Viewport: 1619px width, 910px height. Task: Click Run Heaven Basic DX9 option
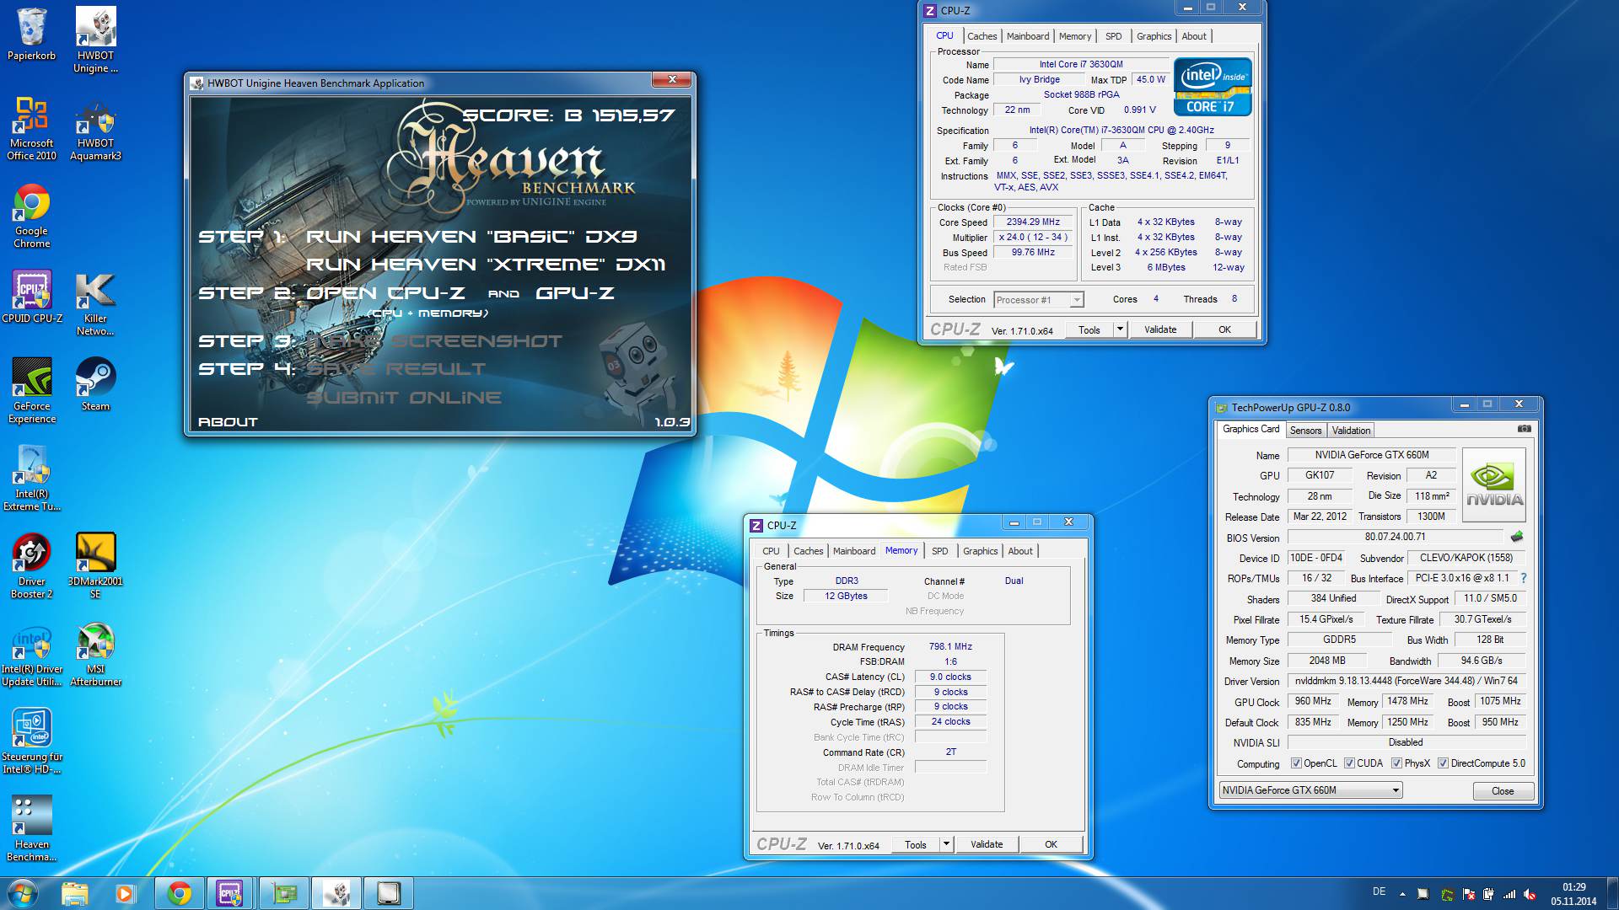click(471, 237)
